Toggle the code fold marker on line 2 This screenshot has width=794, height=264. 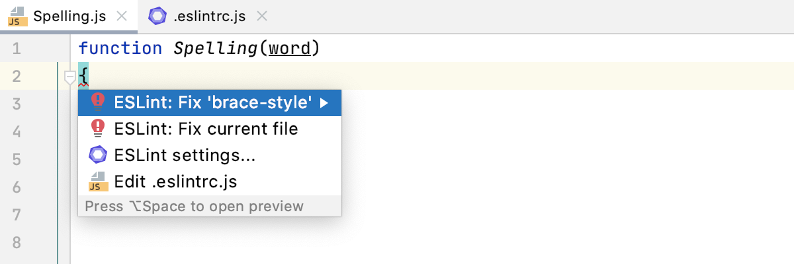(x=69, y=79)
